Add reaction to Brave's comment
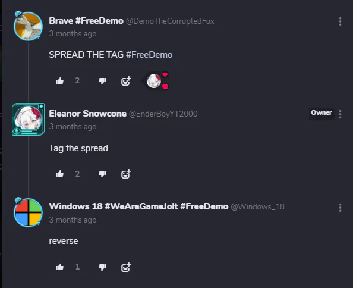Screen dimensions: 353x288 [126, 81]
